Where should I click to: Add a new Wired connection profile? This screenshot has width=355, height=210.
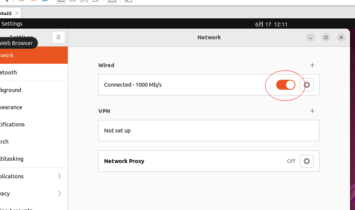point(312,65)
